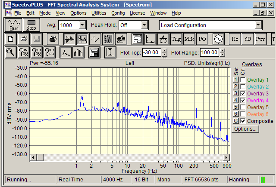This screenshot has height=187, width=276.
Task: Open the Options menu
Action: (x=78, y=13)
